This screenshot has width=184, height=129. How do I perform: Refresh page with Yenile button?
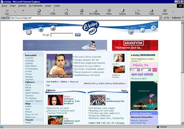pyautogui.click(x=52, y=12)
